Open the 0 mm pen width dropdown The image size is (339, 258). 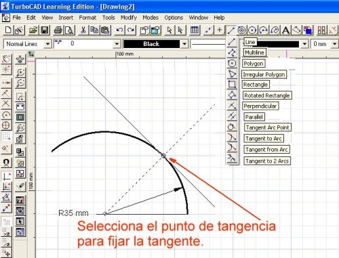click(325, 44)
